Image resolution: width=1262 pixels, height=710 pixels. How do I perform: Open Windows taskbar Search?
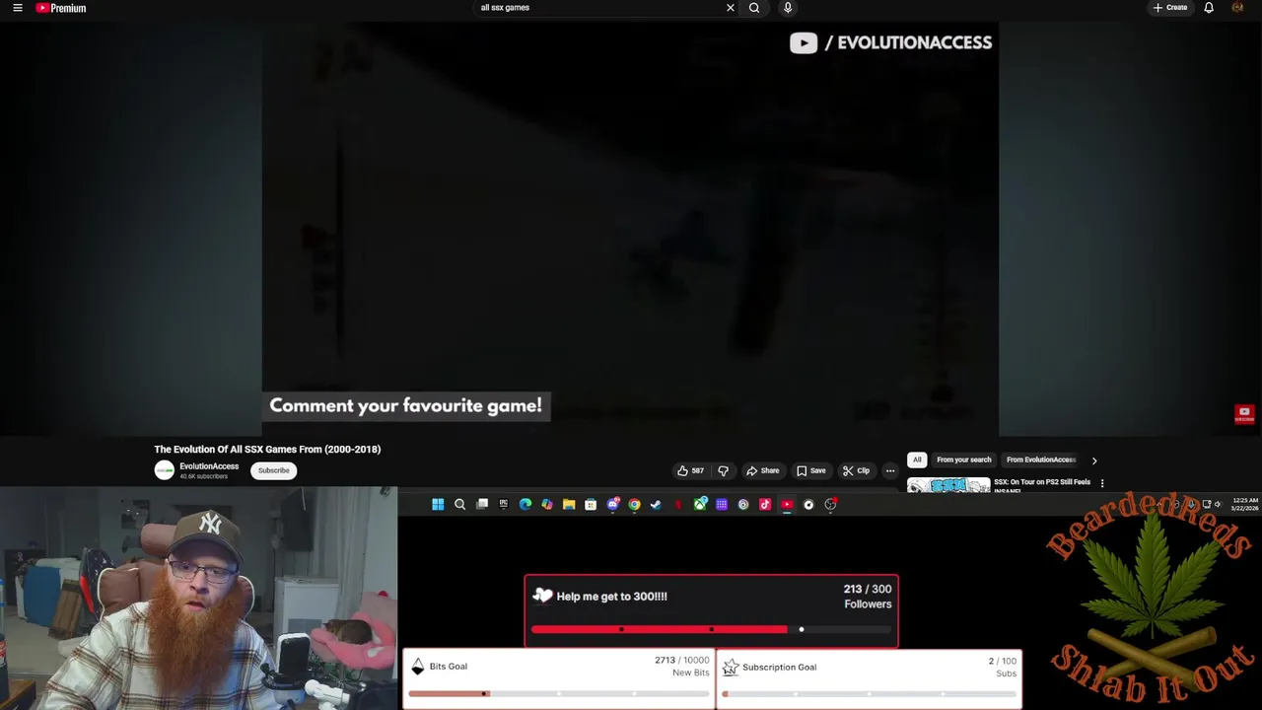pos(459,505)
